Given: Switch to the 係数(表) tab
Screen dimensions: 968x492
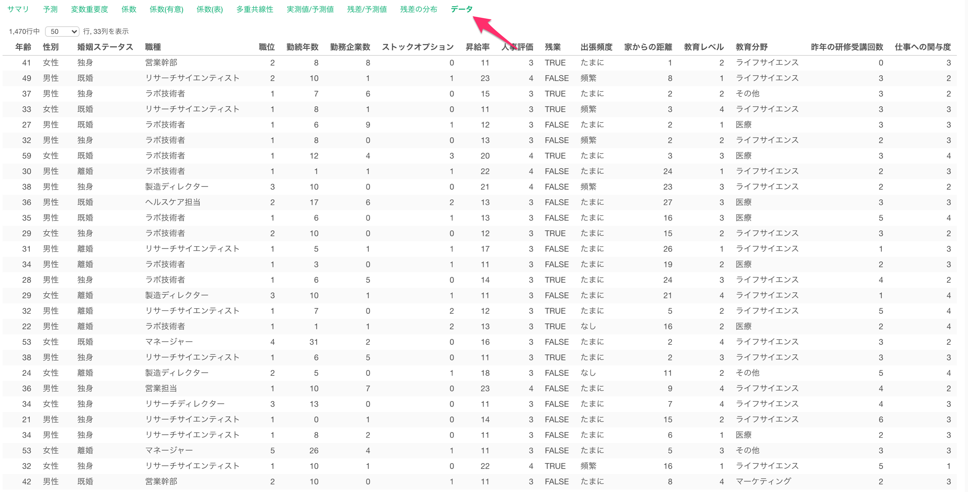Looking at the screenshot, I should (210, 9).
